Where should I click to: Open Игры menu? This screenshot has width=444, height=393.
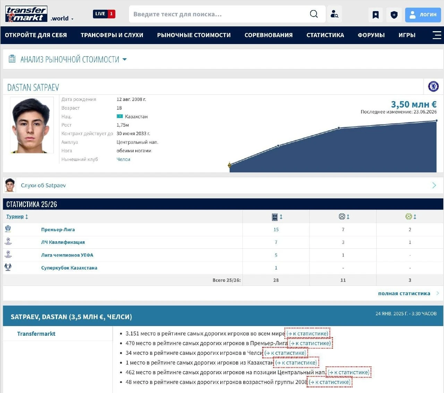pos(407,35)
